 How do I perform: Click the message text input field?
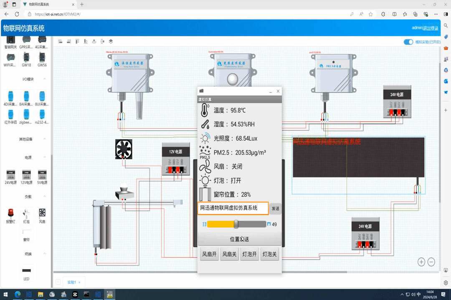233,208
